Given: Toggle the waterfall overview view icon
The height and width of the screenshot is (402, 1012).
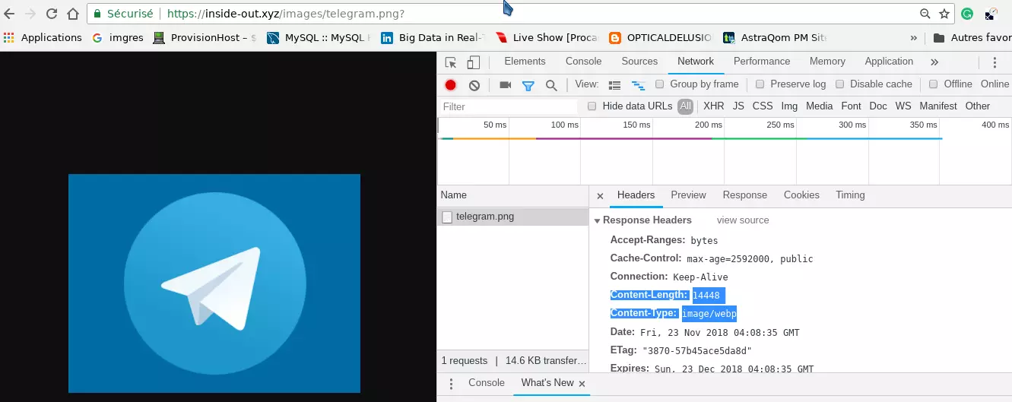Looking at the screenshot, I should point(639,85).
